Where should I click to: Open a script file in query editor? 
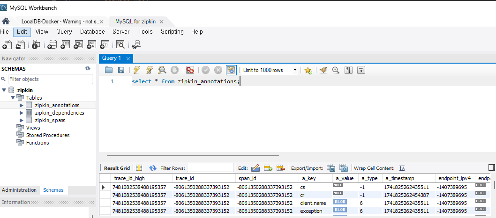click(x=109, y=70)
